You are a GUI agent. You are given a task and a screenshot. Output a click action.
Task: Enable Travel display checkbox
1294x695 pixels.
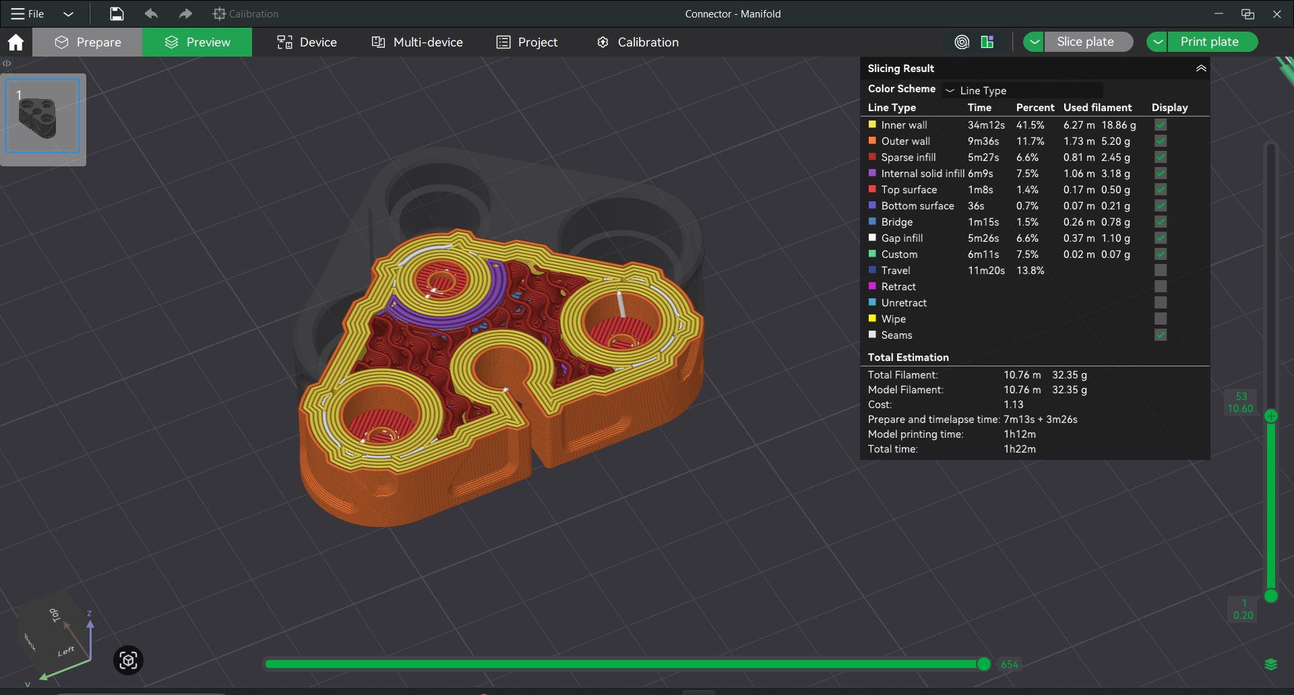pyautogui.click(x=1161, y=270)
